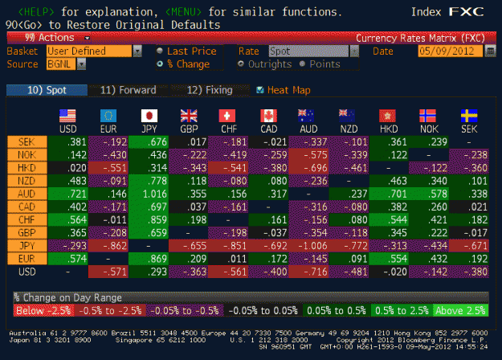Screen dimensions: 502x360
Task: Click the NOK row label
Action: pos(27,155)
